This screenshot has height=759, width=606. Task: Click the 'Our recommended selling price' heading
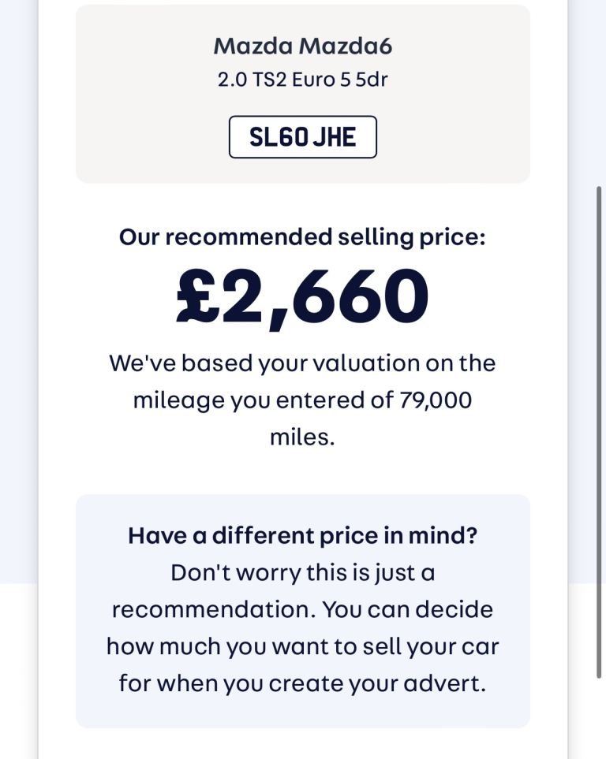click(x=302, y=237)
